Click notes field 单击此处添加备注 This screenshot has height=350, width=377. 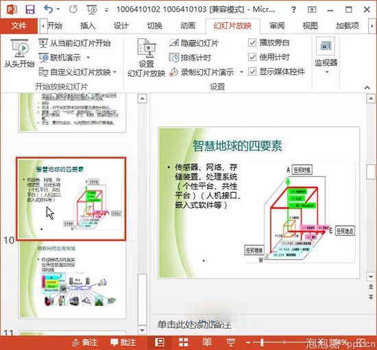[194, 325]
